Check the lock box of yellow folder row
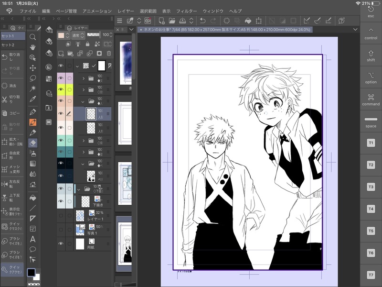This screenshot has height=287, width=382. [x=69, y=89]
